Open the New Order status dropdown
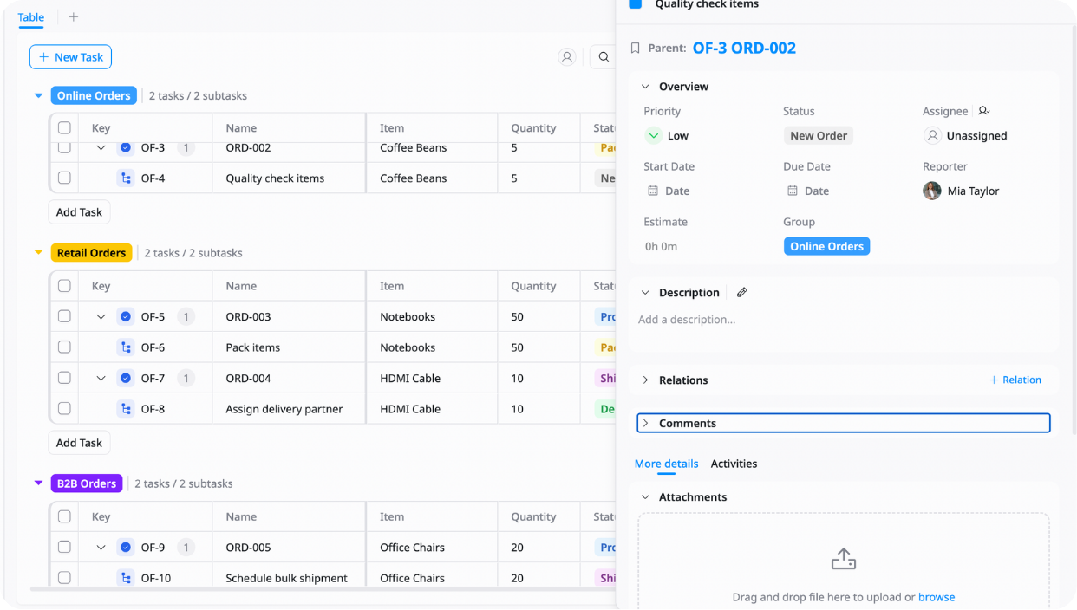This screenshot has width=1077, height=610. click(819, 135)
